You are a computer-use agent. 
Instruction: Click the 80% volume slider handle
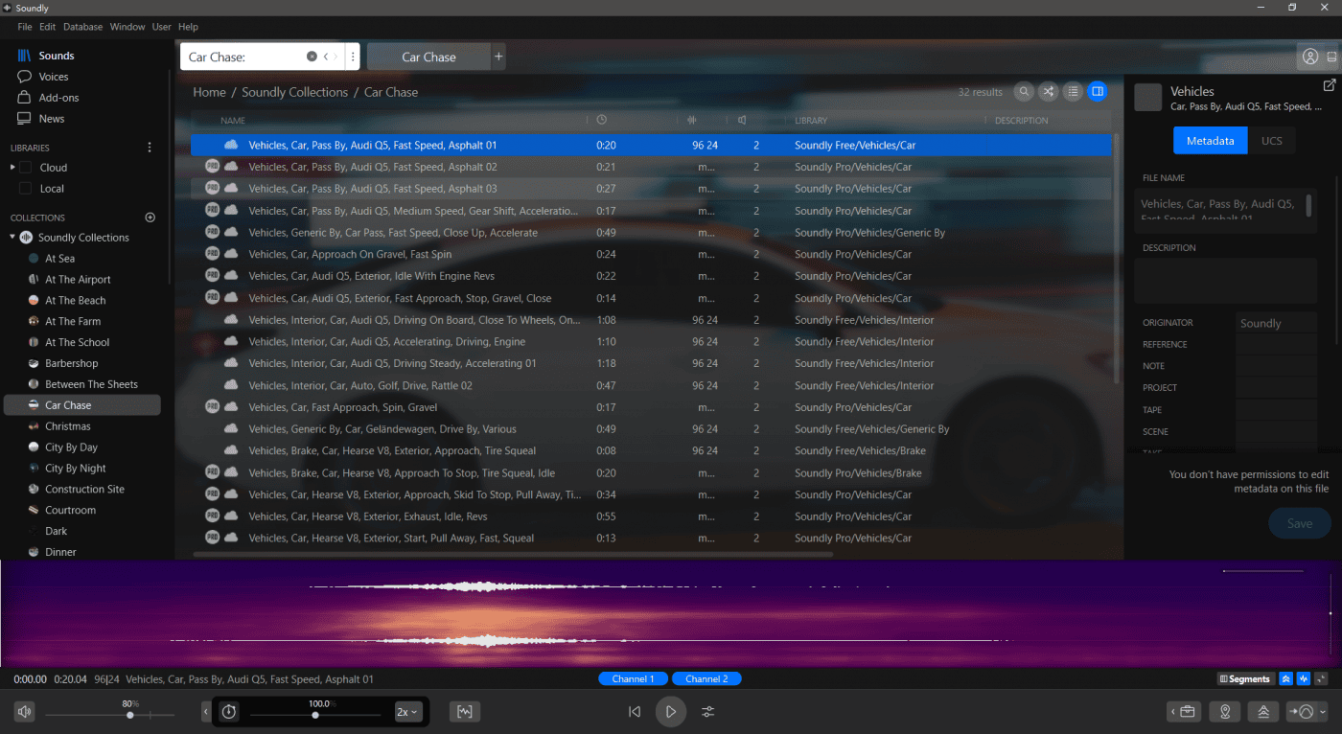[130, 715]
